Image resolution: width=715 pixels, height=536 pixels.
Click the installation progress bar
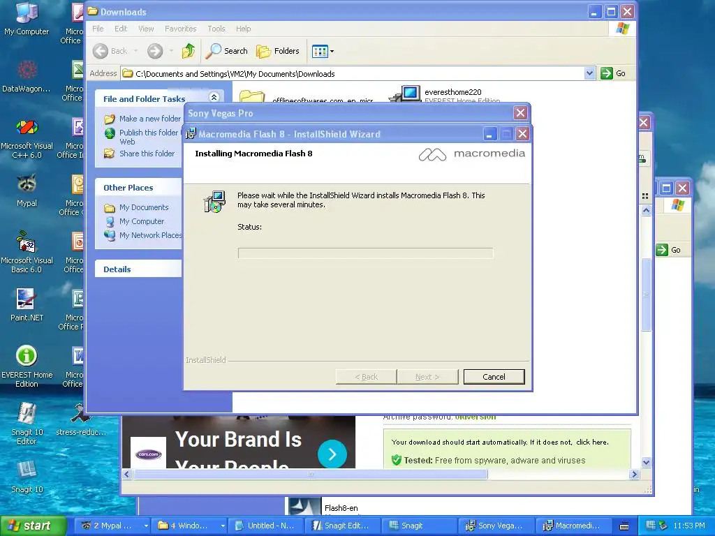click(x=365, y=253)
